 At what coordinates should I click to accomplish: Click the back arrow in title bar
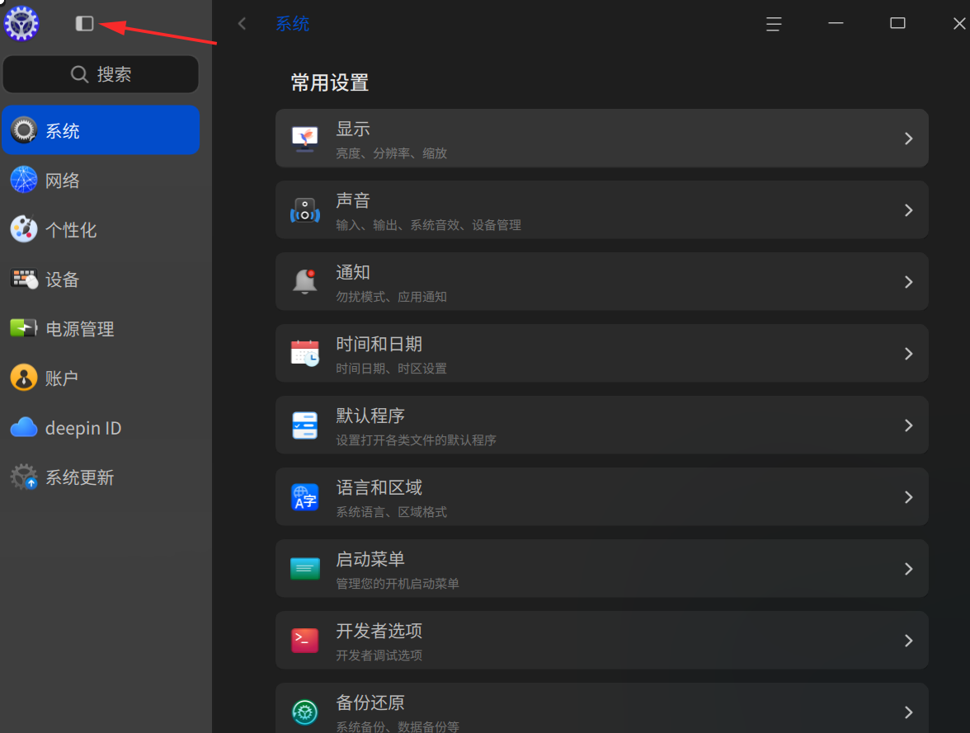242,24
